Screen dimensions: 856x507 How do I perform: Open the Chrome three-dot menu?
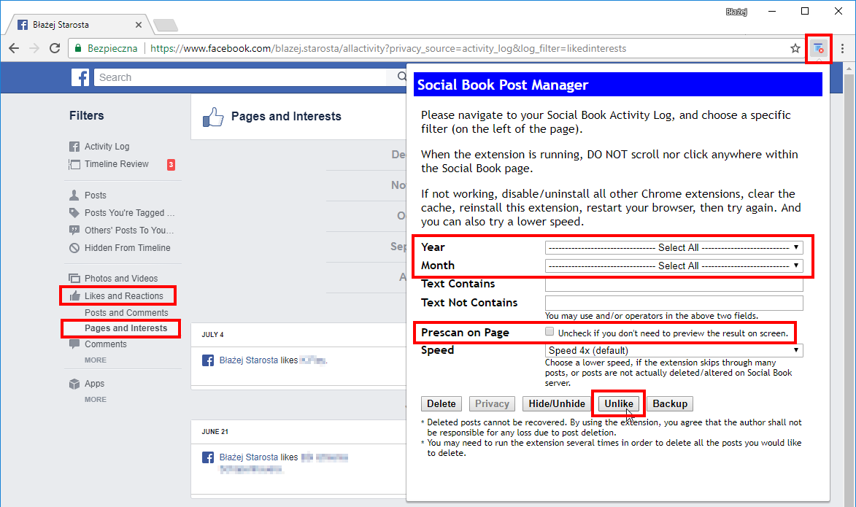842,49
